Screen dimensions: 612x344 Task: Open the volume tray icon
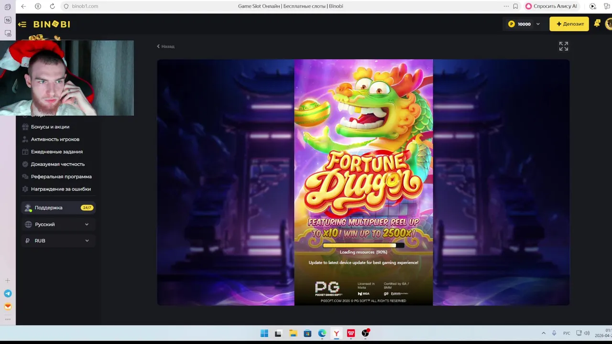tap(587, 333)
